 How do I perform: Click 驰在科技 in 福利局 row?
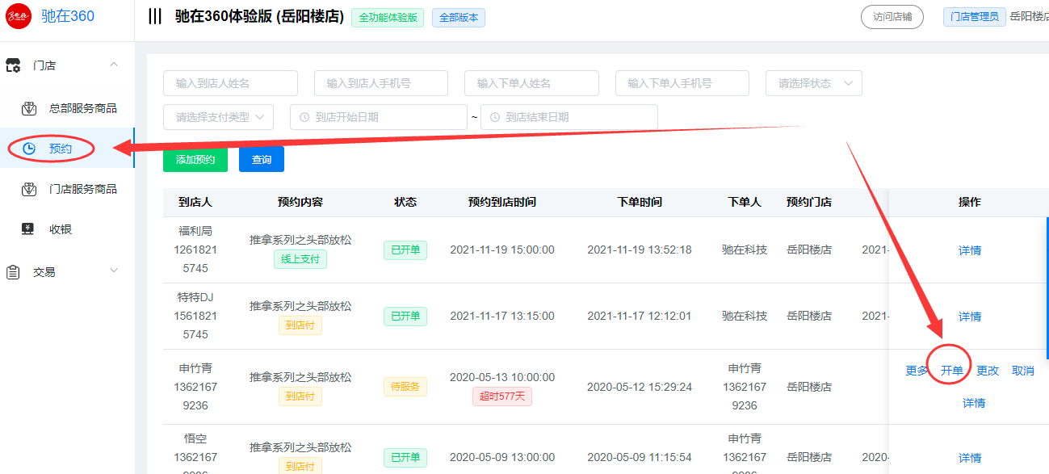coord(745,250)
